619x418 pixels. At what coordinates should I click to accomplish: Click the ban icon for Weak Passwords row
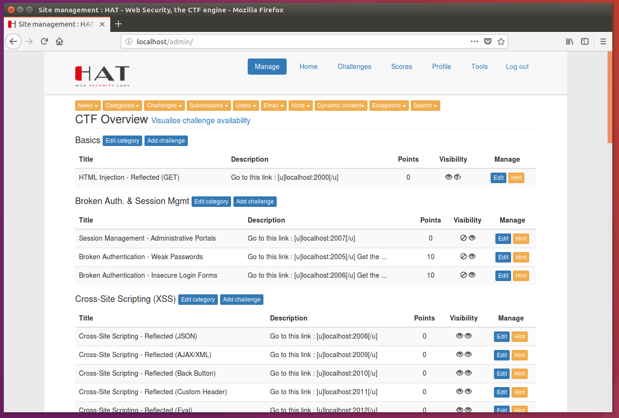point(464,256)
